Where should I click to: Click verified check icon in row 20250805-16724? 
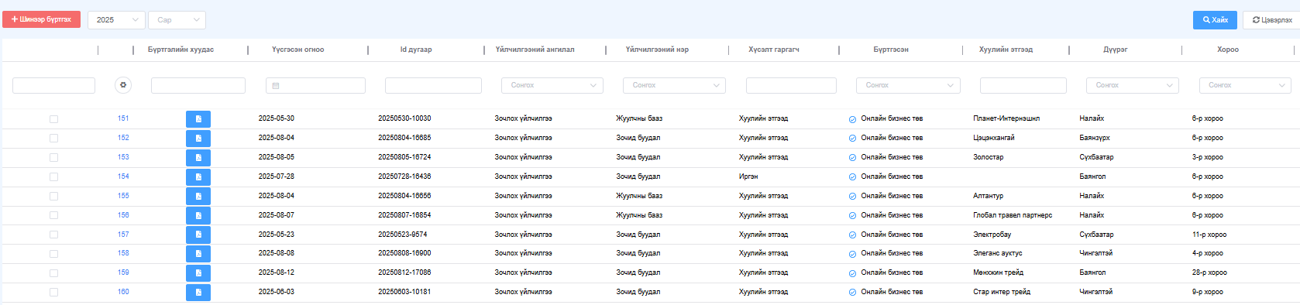[x=852, y=158]
